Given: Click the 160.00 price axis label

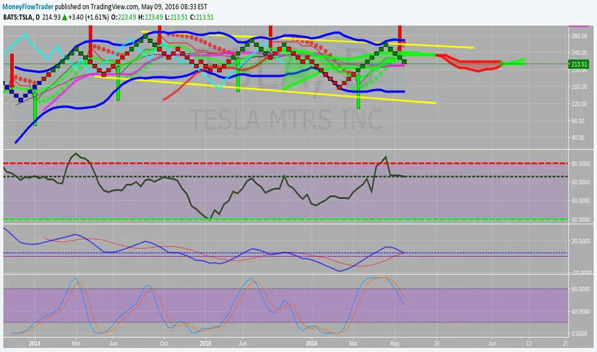Looking at the screenshot, I should click(x=579, y=87).
